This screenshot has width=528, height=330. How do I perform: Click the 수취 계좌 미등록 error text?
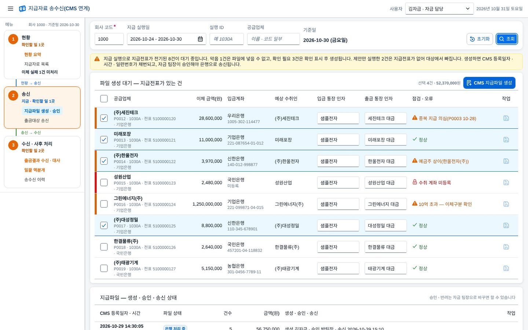click(x=435, y=183)
